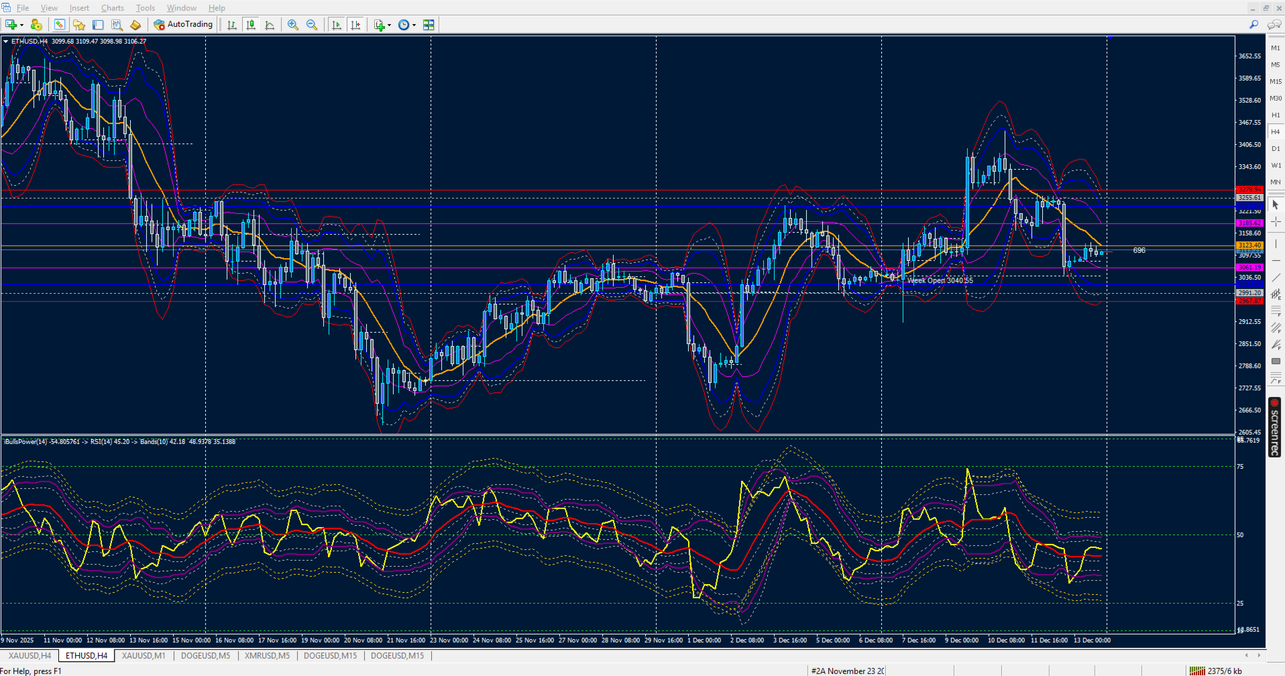Screen dimensions: 1285x676
Task: Choose the W1 timeframe button
Action: click(x=1276, y=166)
